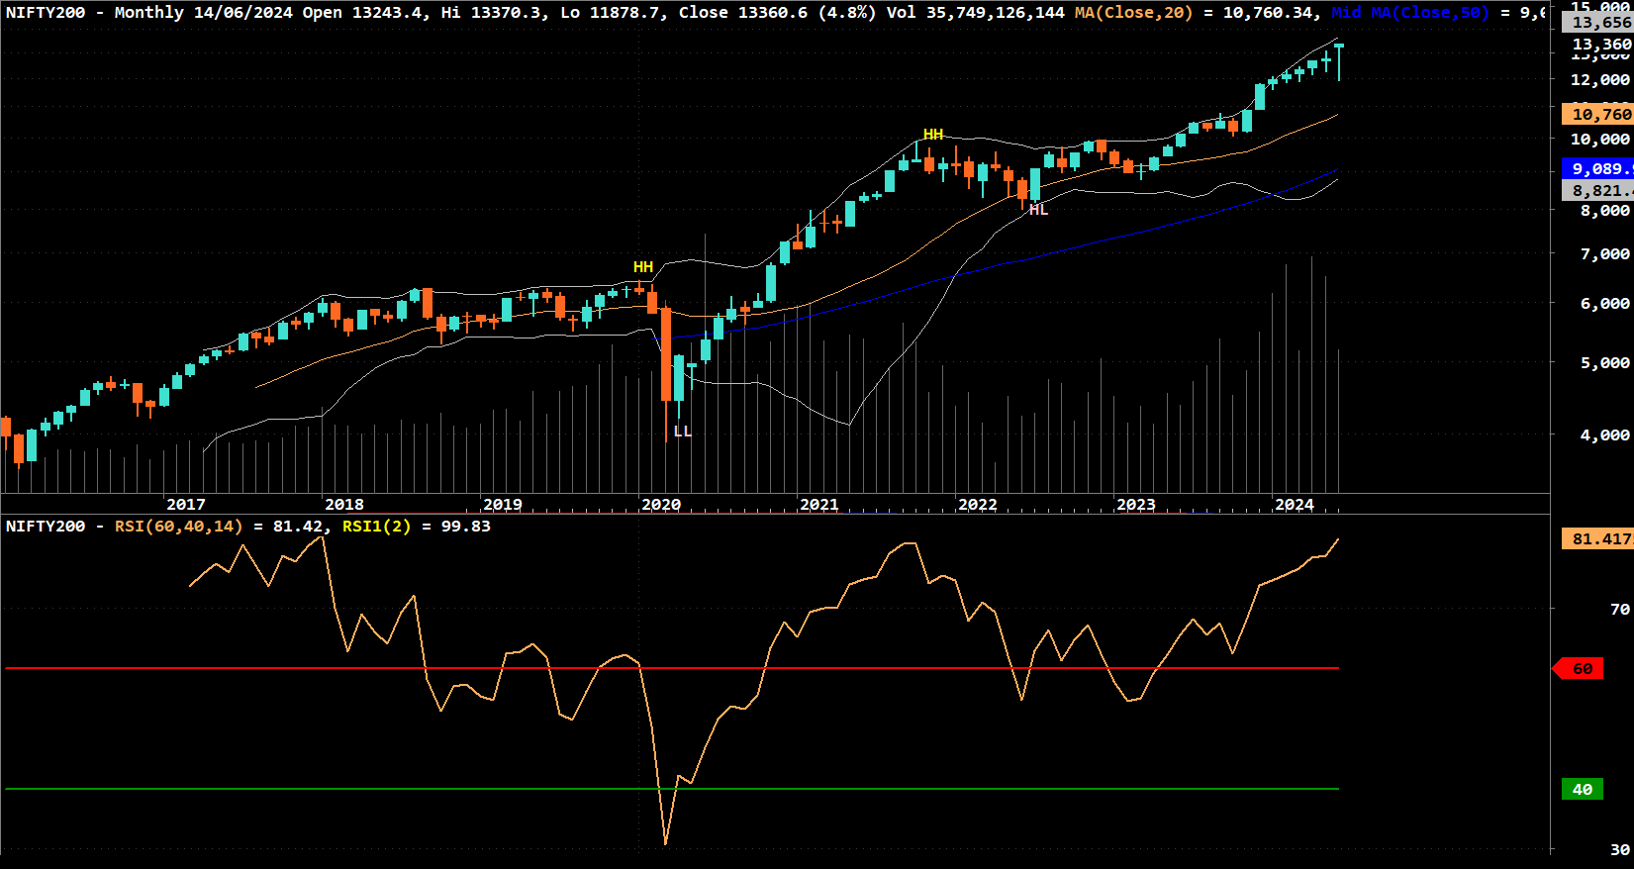Screen dimensions: 1634x869
Task: Click the 6,000 price axis label
Action: tap(1604, 304)
